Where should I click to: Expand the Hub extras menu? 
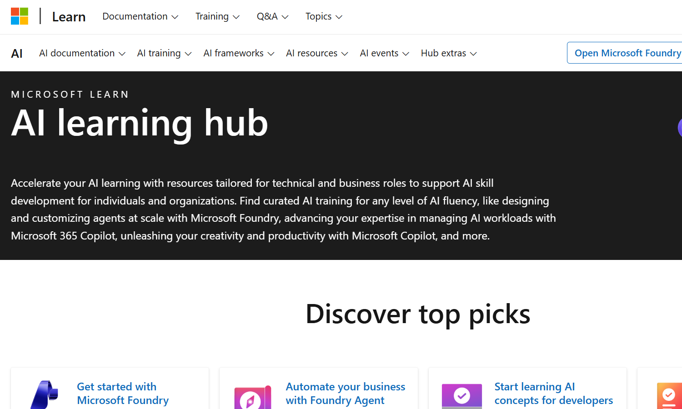click(449, 53)
